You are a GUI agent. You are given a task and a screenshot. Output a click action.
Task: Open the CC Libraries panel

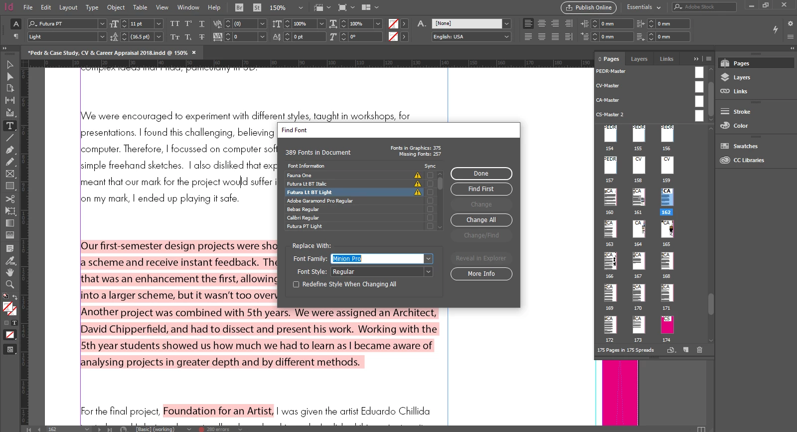coord(742,160)
